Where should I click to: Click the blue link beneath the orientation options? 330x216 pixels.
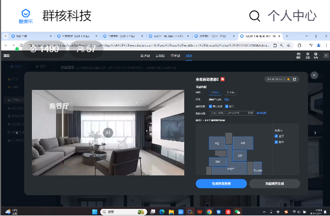227,100
